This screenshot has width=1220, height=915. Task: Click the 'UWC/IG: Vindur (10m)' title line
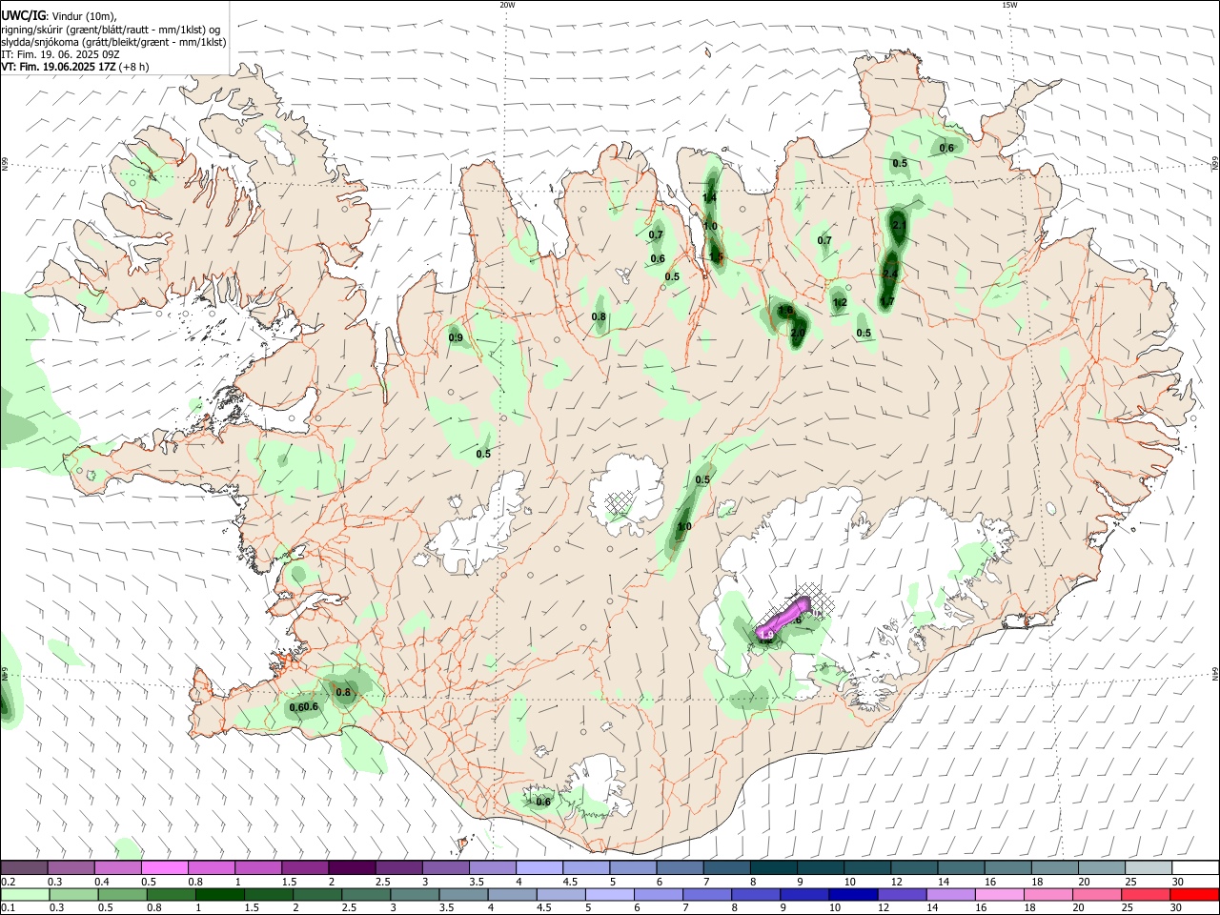[58, 16]
